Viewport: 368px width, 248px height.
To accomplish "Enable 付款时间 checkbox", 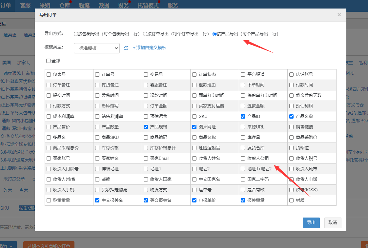I will pyautogui.click(x=292, y=85).
